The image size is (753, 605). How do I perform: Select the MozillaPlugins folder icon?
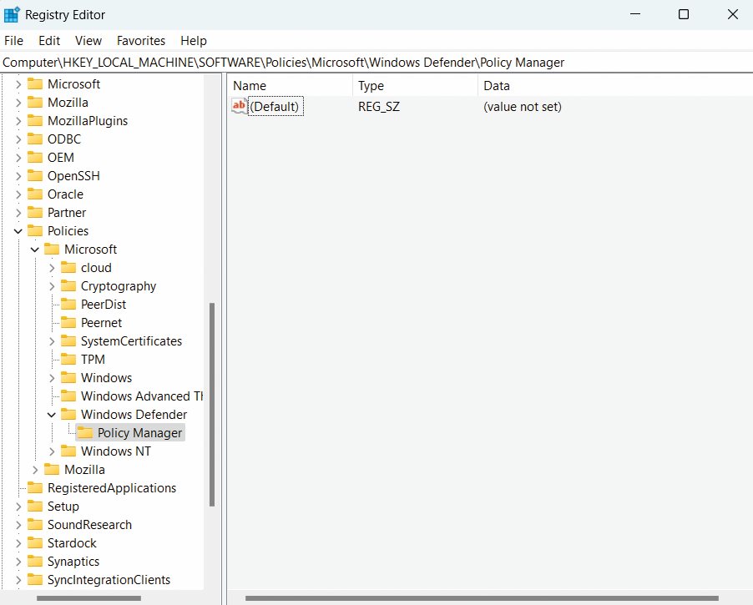[x=35, y=120]
